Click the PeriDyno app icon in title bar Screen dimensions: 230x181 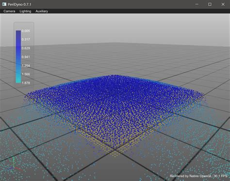[4, 4]
